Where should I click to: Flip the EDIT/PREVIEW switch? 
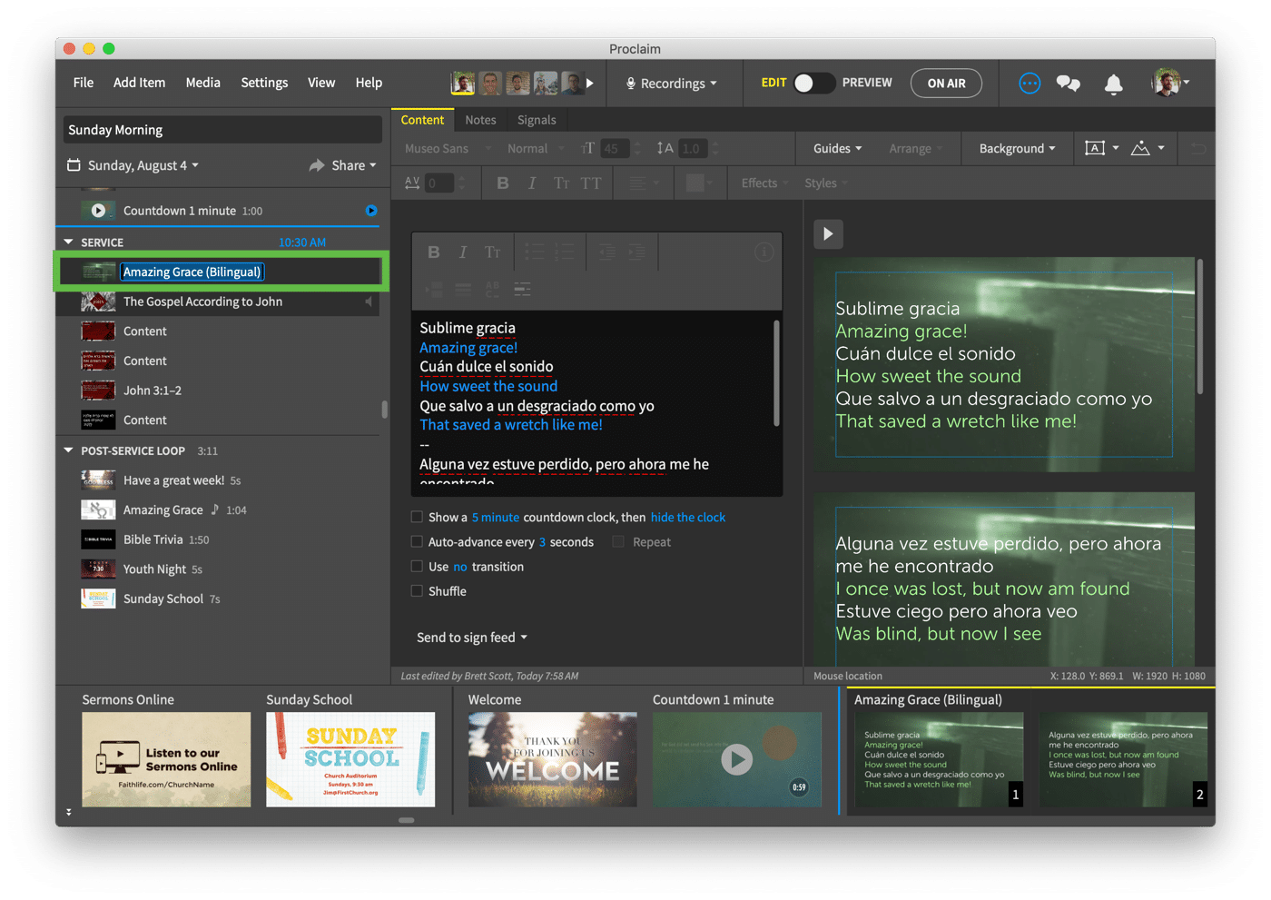[x=813, y=83]
